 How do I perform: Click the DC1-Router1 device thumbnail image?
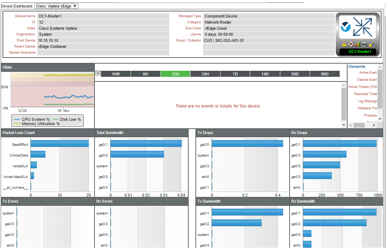358,27
